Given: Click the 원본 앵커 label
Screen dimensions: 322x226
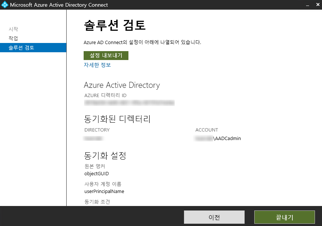Looking at the screenshot, I should coord(95,166).
